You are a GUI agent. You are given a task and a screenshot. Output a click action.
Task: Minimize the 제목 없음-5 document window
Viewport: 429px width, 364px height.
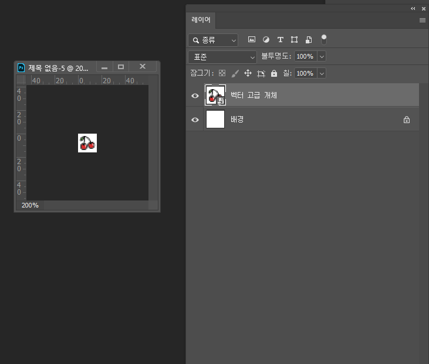(x=104, y=67)
